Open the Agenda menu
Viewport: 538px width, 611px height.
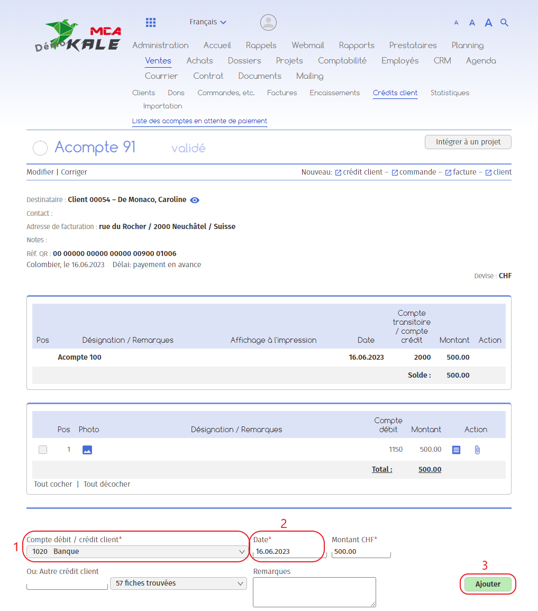pos(481,61)
